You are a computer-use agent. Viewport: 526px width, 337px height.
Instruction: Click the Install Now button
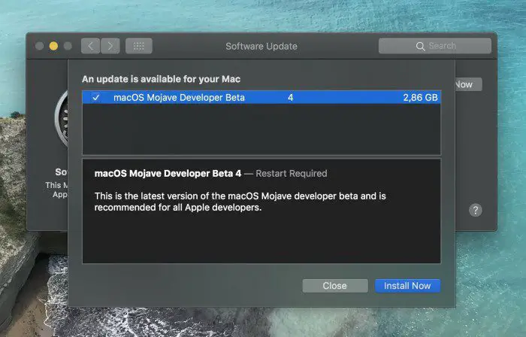point(407,286)
